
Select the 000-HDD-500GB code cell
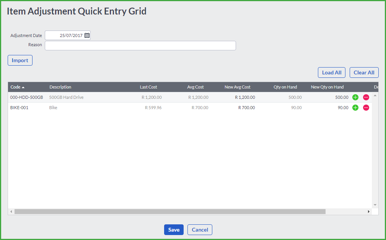[26, 97]
